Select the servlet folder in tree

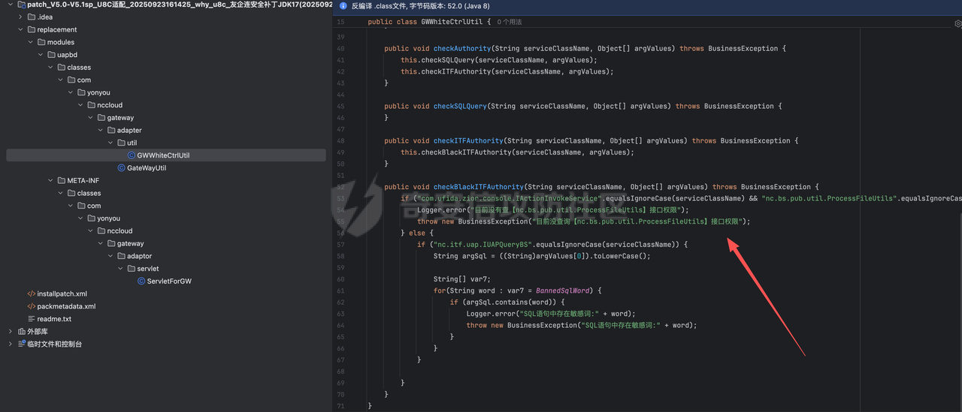tap(142, 269)
